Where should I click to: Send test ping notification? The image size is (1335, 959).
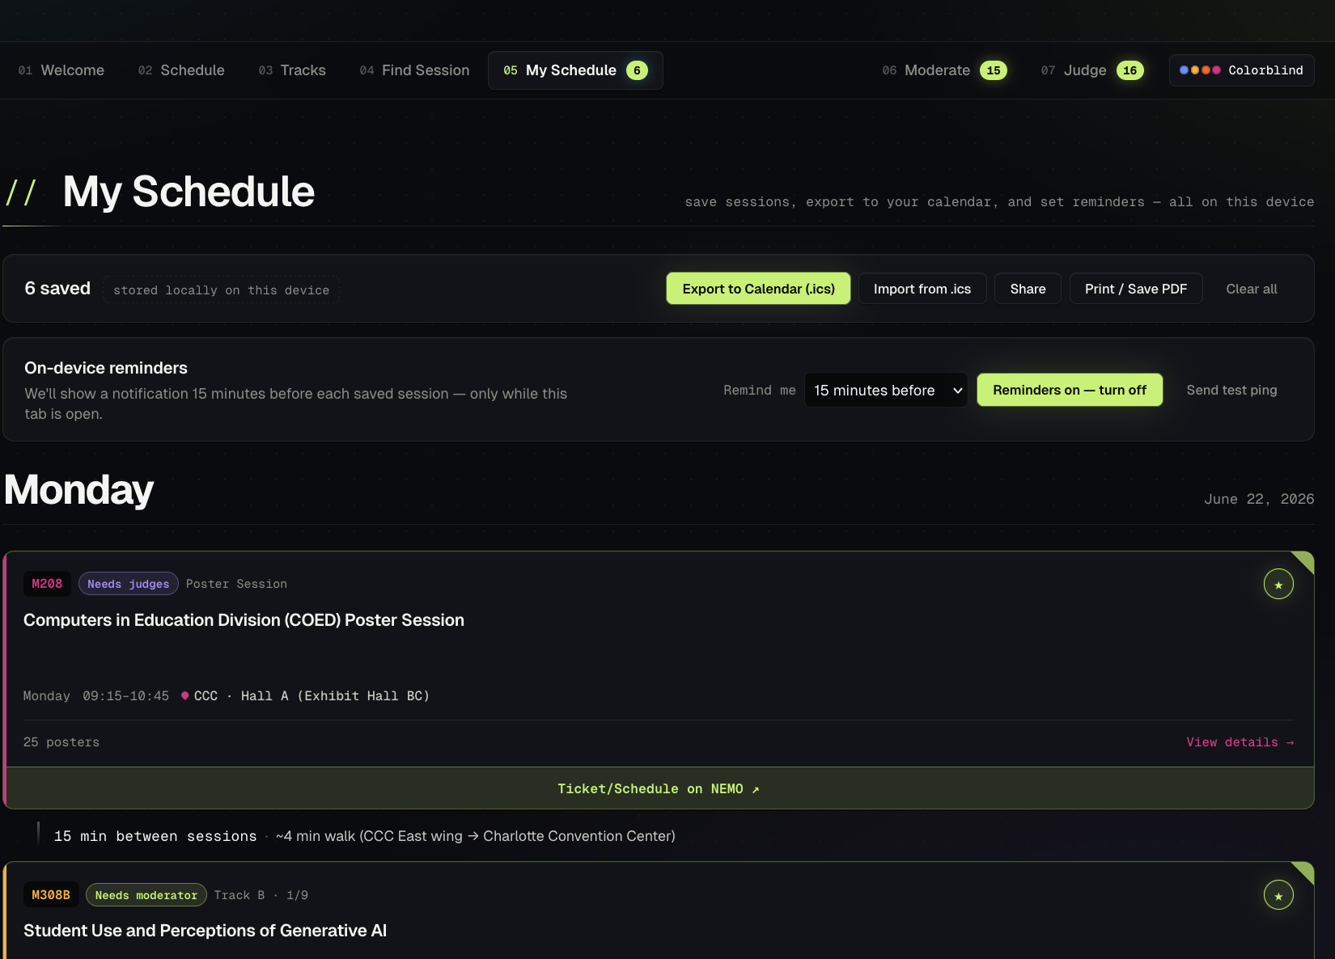[1231, 390]
